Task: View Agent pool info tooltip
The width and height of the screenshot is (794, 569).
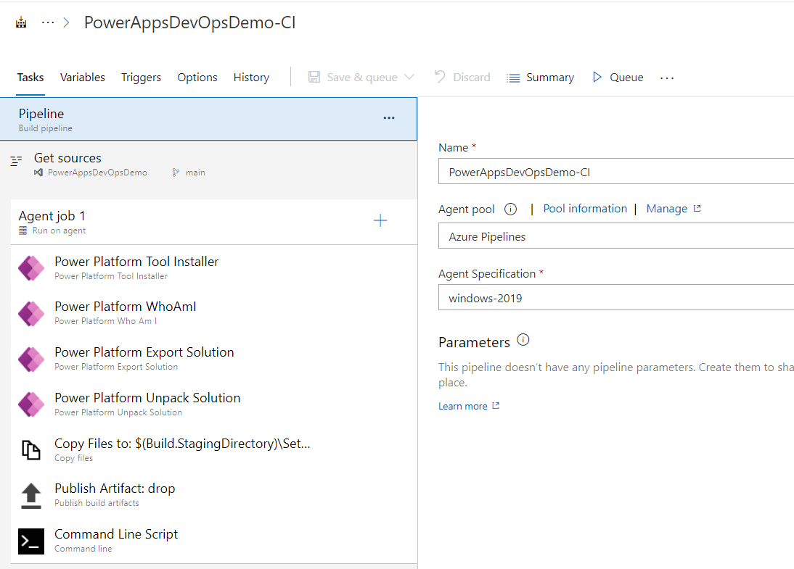Action: pyautogui.click(x=510, y=209)
